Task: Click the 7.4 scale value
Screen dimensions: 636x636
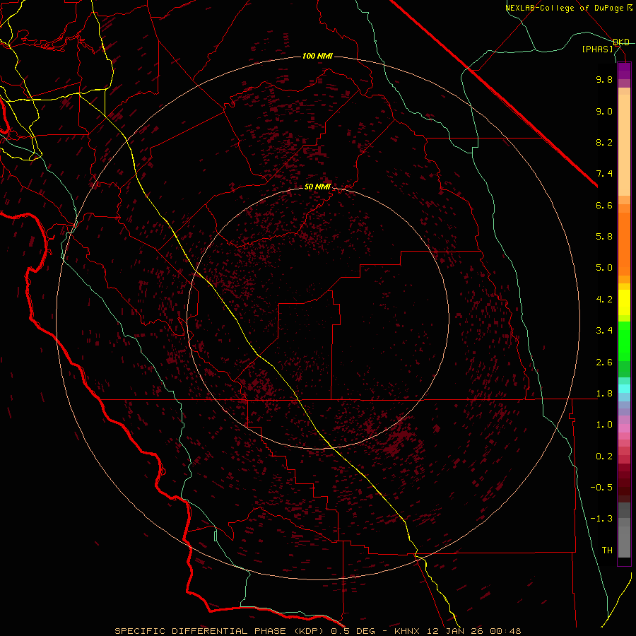Action: click(604, 174)
